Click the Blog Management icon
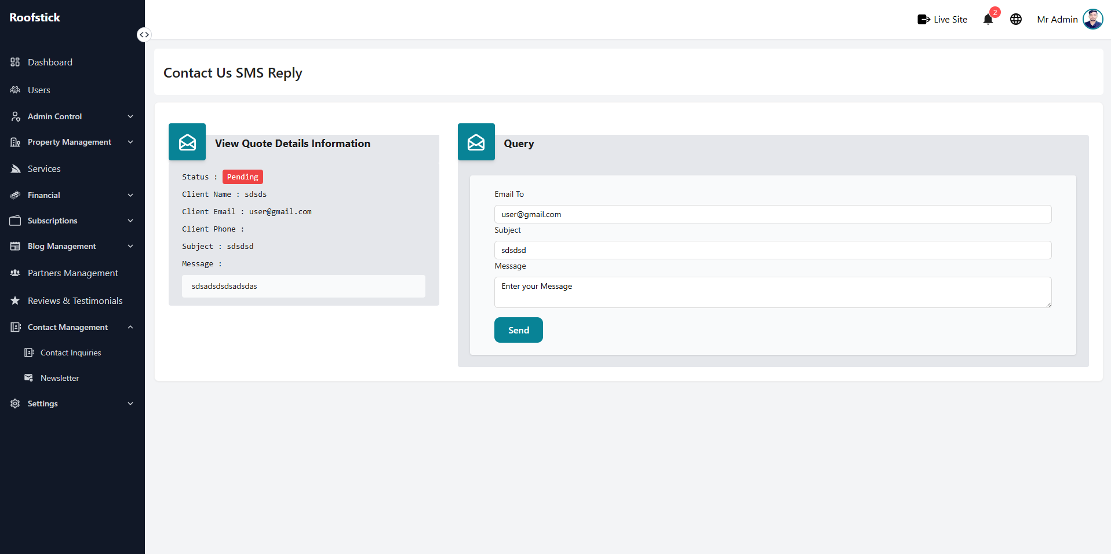This screenshot has height=554, width=1111. [15, 246]
